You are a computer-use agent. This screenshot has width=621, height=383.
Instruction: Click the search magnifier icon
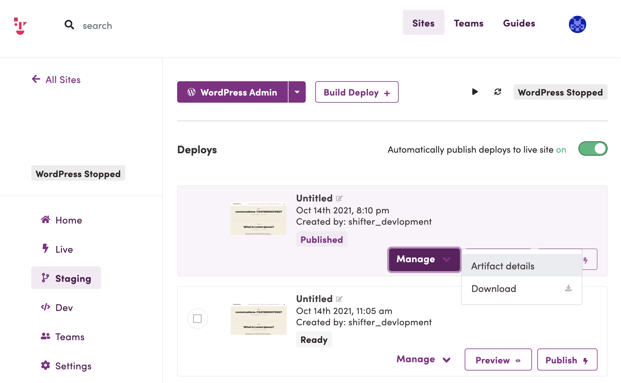click(69, 25)
